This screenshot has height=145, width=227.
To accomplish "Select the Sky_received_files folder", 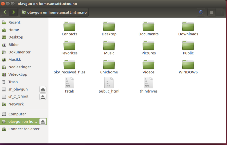I will [69, 67].
